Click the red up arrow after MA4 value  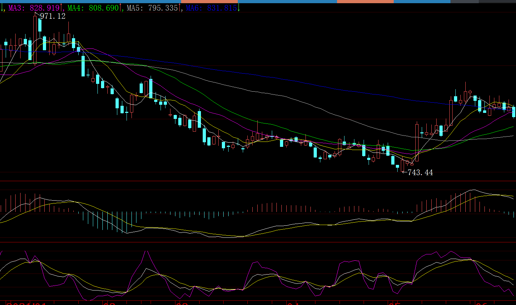pyautogui.click(x=120, y=7)
